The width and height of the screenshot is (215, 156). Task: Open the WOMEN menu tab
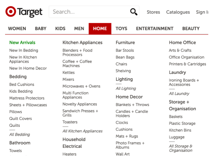[x=17, y=28]
